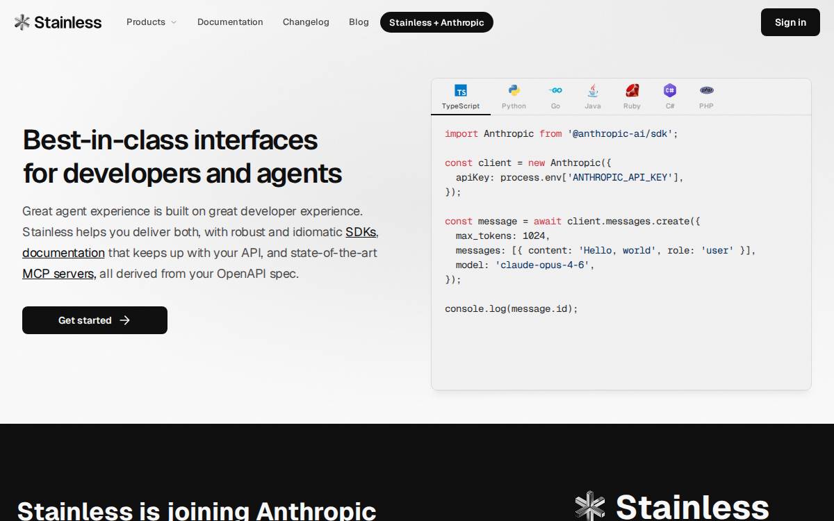Screen dimensions: 834x521
Task: Click the 'Stainless is joining Anthropic' heading
Action: (x=197, y=511)
